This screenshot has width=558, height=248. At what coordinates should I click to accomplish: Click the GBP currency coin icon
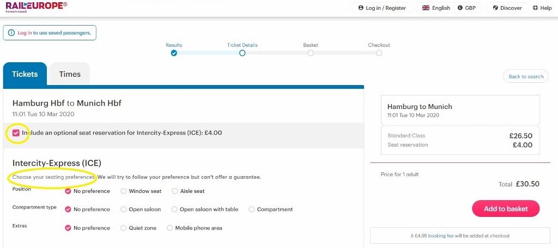[460, 8]
